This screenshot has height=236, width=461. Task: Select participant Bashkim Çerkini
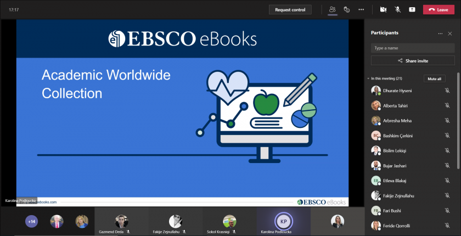411,136
